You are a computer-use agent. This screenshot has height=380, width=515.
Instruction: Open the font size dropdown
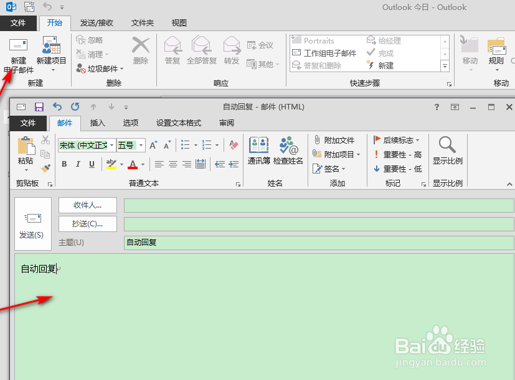click(141, 145)
